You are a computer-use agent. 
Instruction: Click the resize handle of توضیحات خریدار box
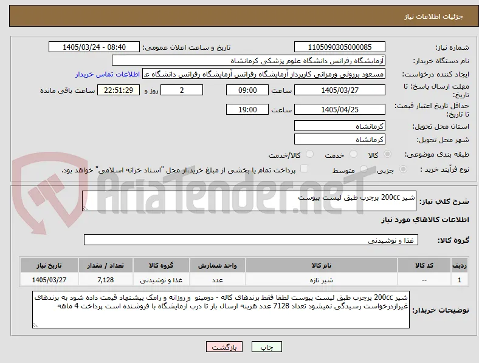[x=35, y=325]
